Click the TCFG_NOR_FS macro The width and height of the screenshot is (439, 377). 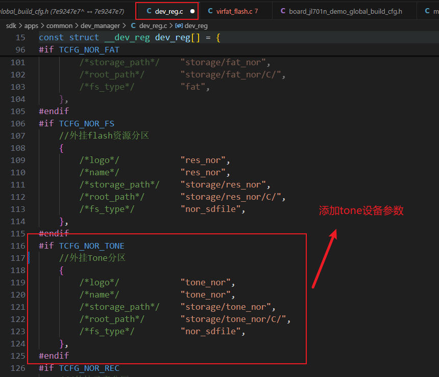[86, 123]
